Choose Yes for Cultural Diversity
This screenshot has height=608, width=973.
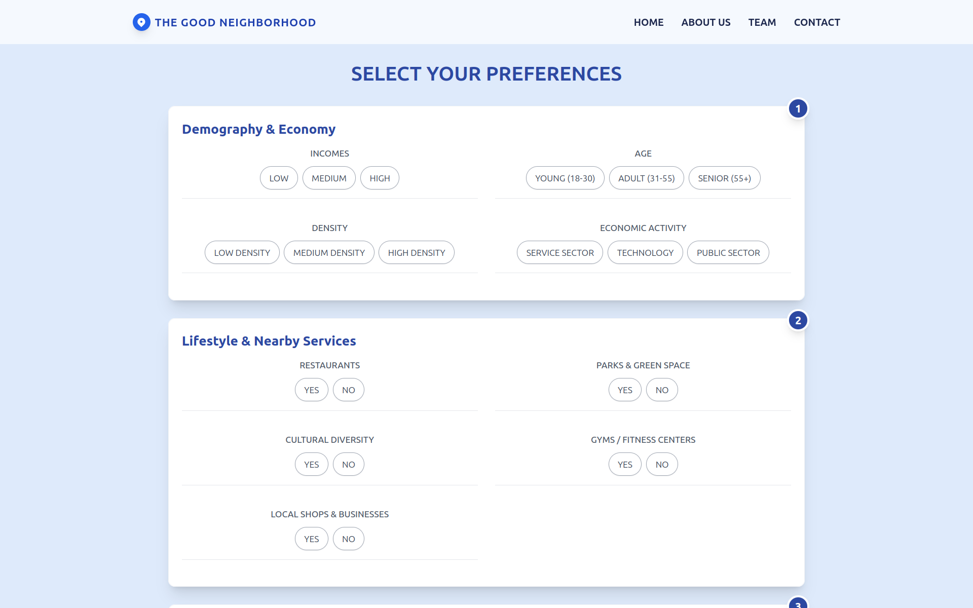tap(311, 464)
